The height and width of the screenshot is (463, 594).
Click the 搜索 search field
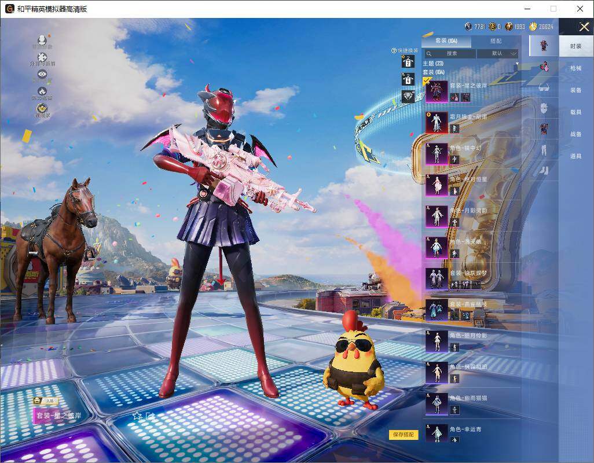coord(449,53)
